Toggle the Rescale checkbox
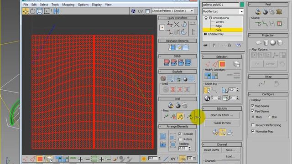This screenshot has width=292, height=164. [x=180, y=134]
